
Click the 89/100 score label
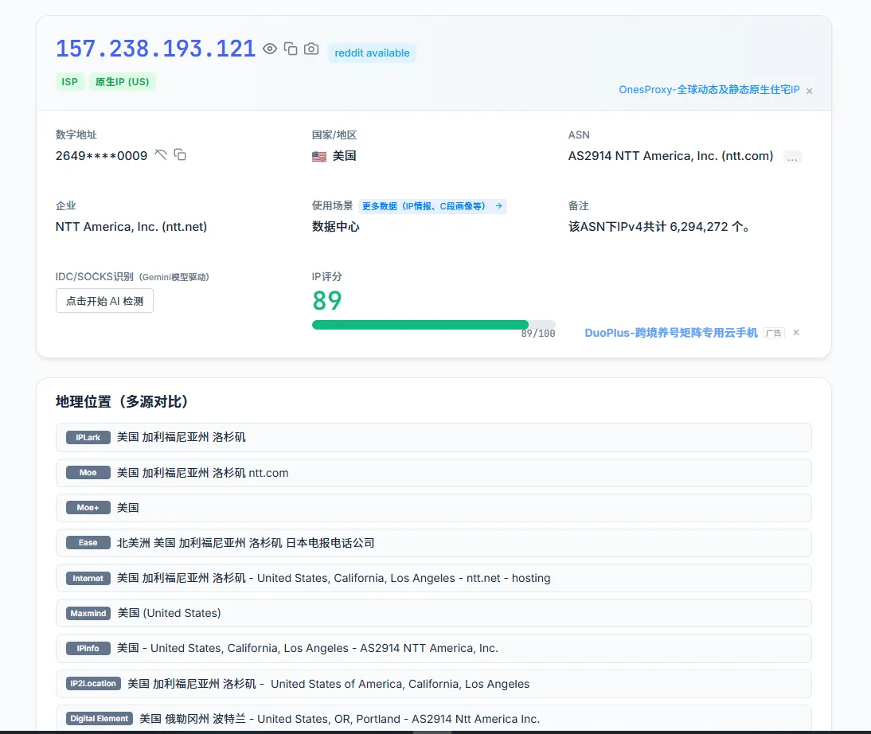pos(537,334)
